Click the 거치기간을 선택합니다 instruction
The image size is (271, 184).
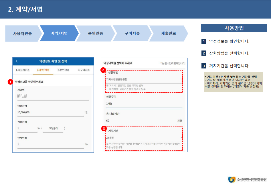pos(229,66)
